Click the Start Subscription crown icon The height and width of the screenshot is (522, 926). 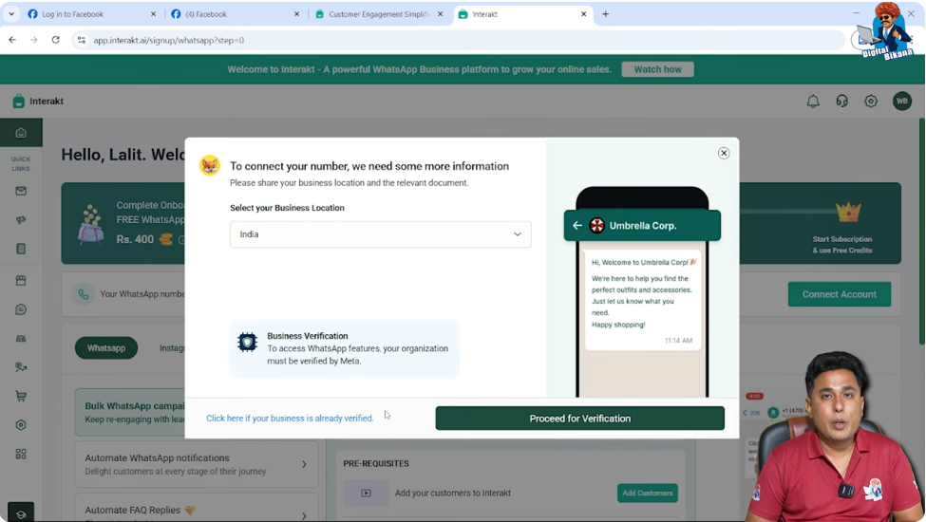click(x=848, y=213)
